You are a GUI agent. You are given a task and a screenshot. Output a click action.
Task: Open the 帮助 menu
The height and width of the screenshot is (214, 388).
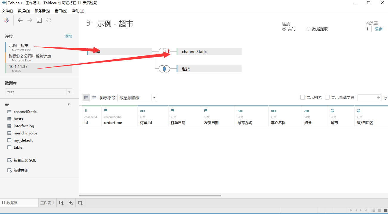tap(78, 11)
